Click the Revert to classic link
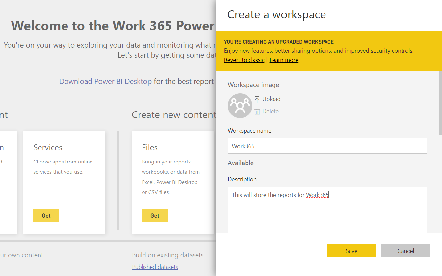This screenshot has width=442, height=276. click(244, 60)
